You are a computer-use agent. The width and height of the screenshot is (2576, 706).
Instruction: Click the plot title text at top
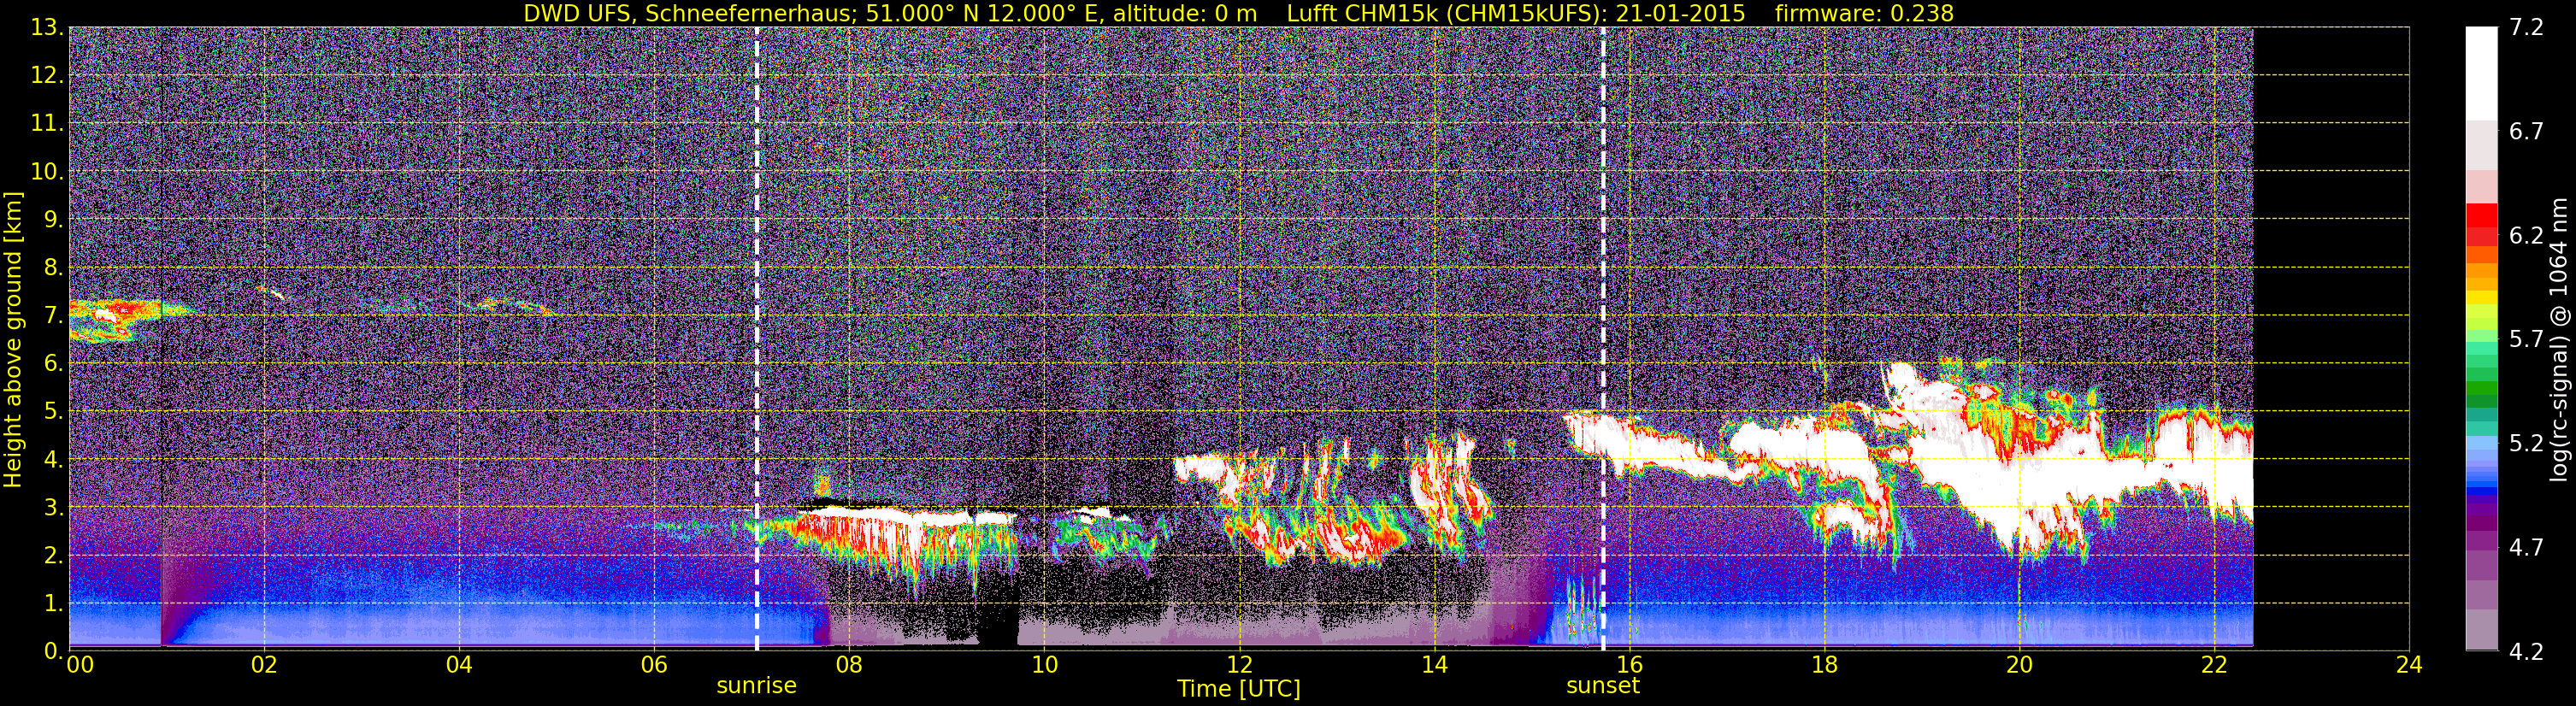coord(1238,13)
